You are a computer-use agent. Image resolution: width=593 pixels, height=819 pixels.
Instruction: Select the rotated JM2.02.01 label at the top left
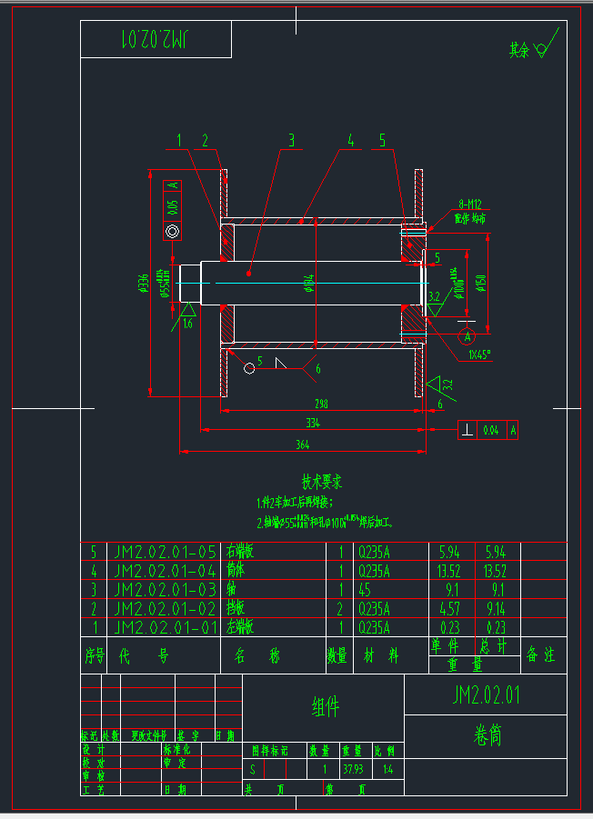coord(156,39)
